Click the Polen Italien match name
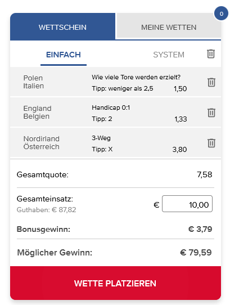Screen dimensions: 230x305 (x=33, y=82)
